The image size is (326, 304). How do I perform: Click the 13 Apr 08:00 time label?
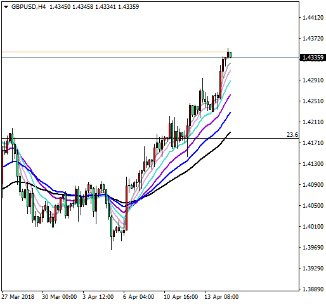[221, 297]
